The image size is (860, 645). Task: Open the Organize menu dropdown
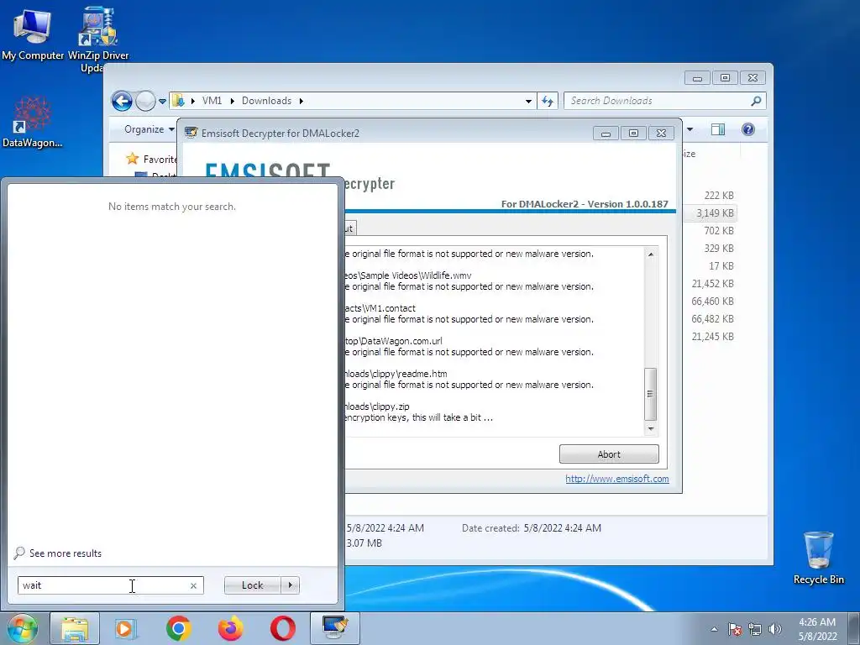pos(149,129)
